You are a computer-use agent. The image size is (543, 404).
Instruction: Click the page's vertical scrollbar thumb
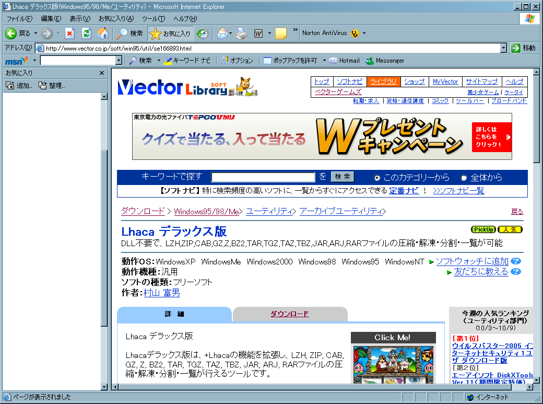pos(536,120)
